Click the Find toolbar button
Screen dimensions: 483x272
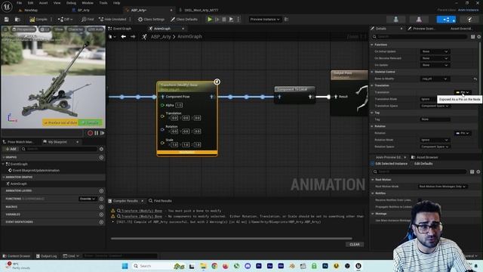pos(88,20)
